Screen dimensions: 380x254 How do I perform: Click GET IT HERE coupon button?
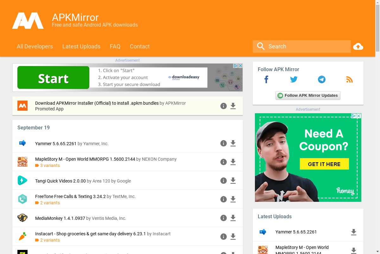(324, 164)
